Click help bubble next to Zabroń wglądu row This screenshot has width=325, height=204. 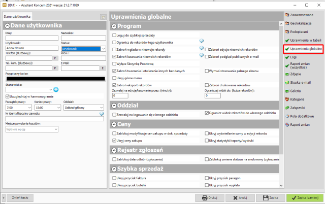pos(202,48)
